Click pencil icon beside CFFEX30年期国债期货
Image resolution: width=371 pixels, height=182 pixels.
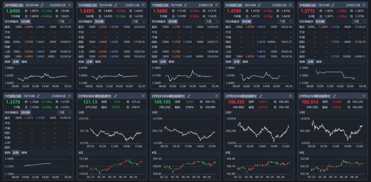[115, 96]
